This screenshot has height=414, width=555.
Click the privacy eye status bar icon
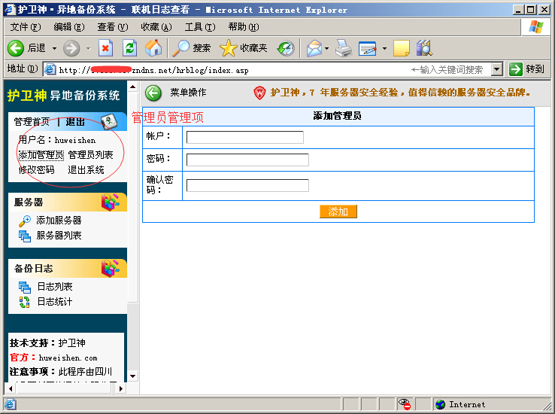pos(405,404)
